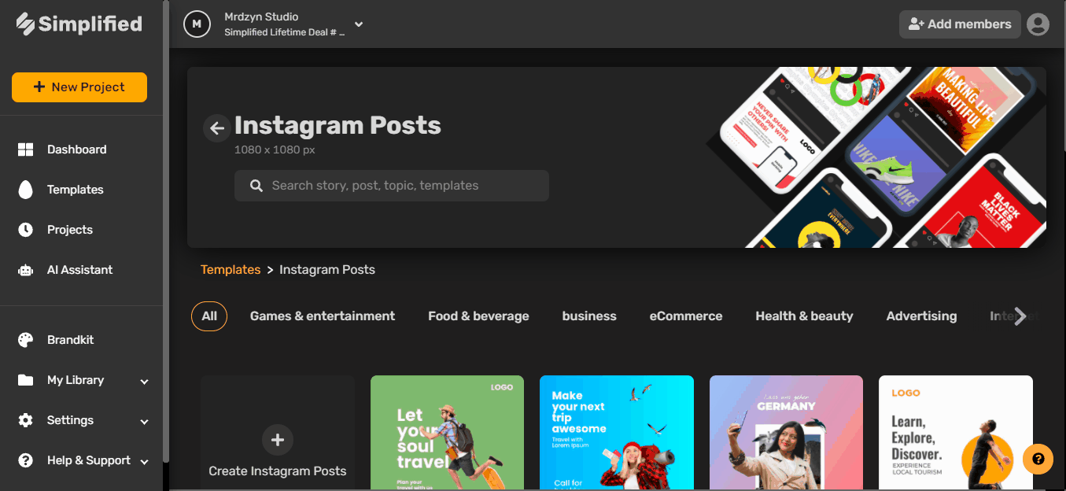Image resolution: width=1066 pixels, height=491 pixels.
Task: Start a New Project
Action: point(79,87)
